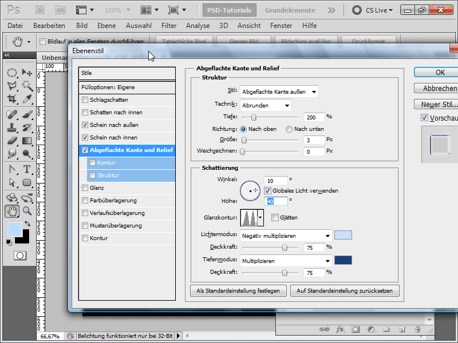Switch to Grundelemente workspace

(x=290, y=10)
